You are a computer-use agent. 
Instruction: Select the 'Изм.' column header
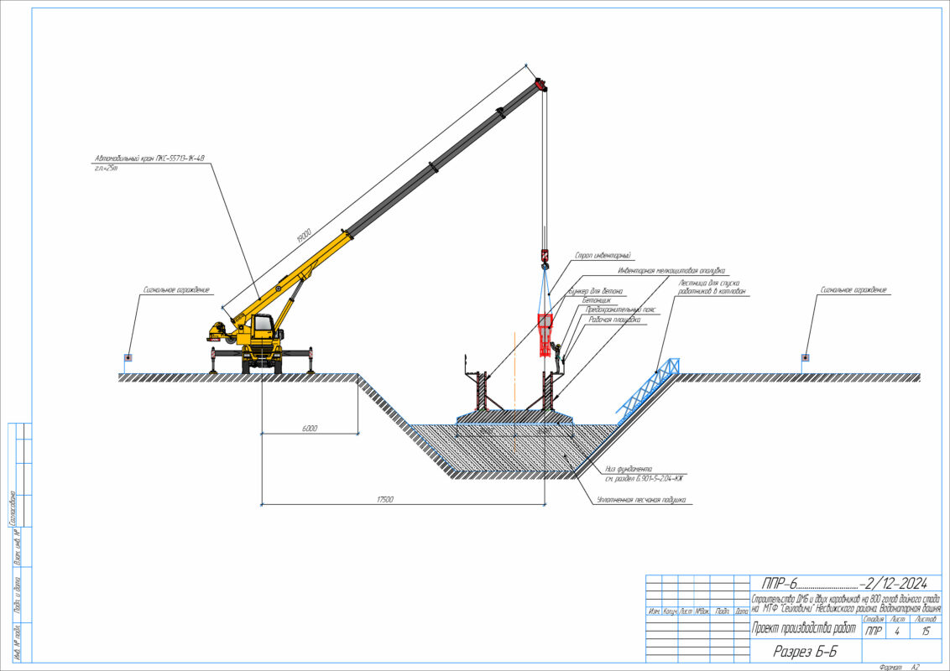[x=654, y=611]
